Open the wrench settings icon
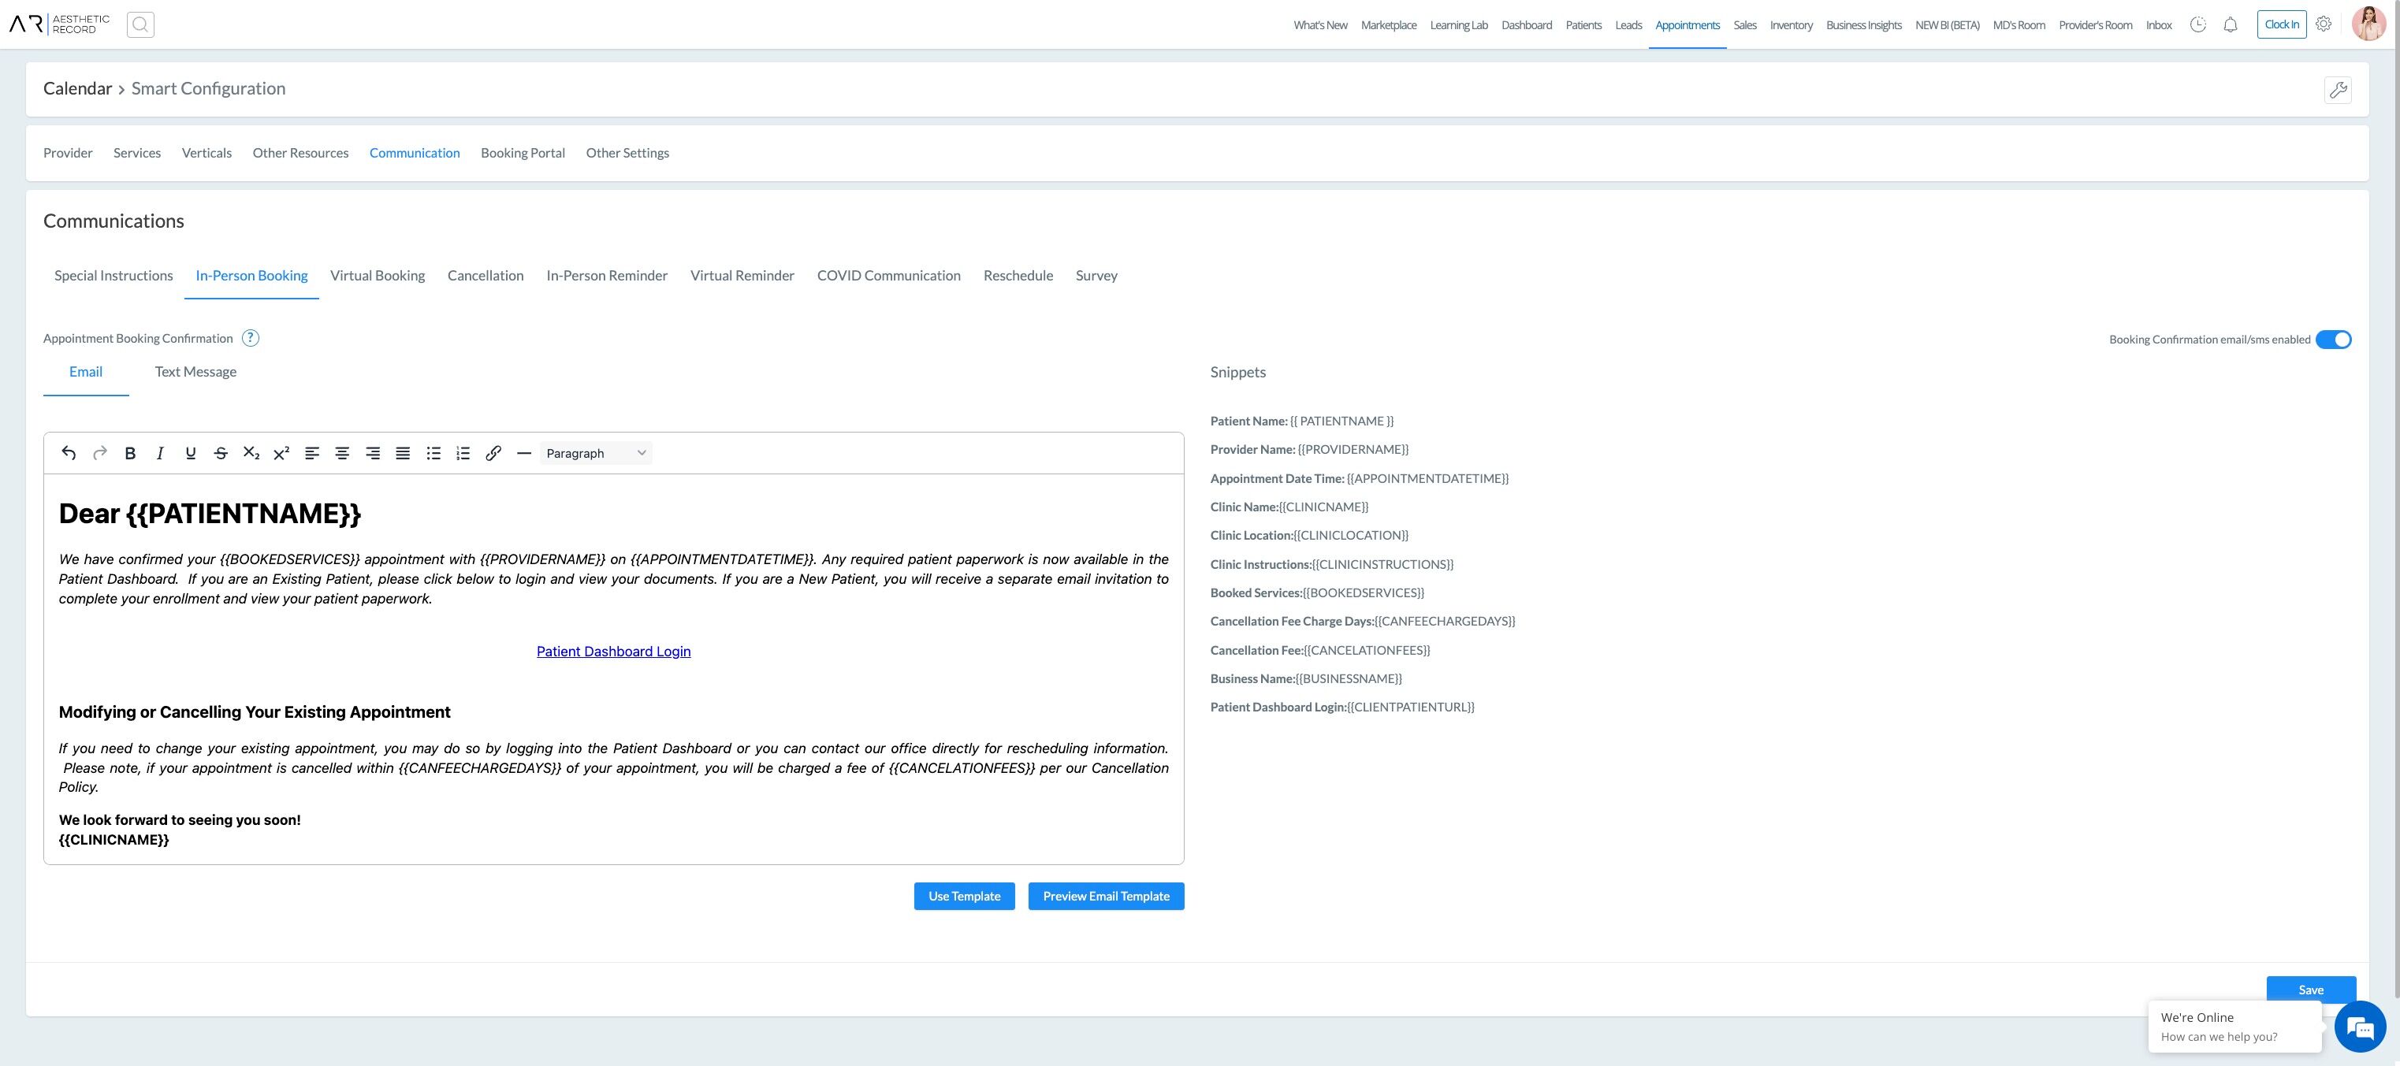The width and height of the screenshot is (2400, 1066). (x=2337, y=89)
